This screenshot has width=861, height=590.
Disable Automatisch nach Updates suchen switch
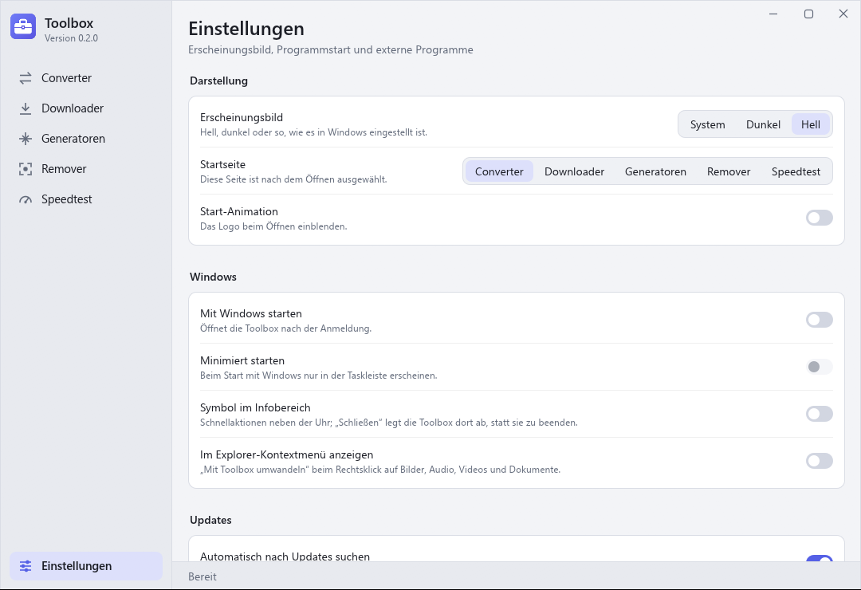pos(820,559)
